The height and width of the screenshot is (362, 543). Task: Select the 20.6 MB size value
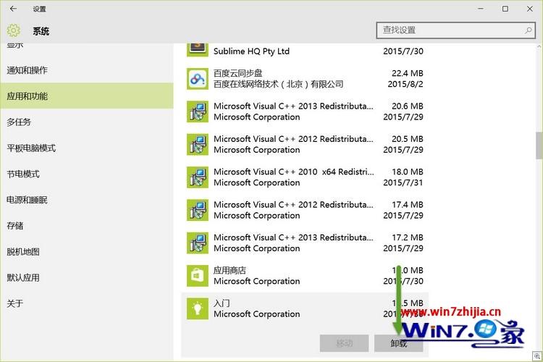click(407, 106)
